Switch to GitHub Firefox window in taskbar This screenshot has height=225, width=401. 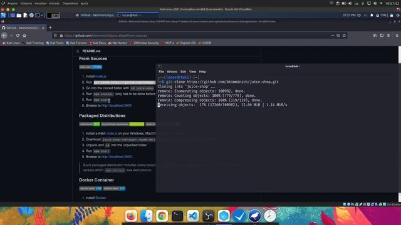[x=95, y=15]
